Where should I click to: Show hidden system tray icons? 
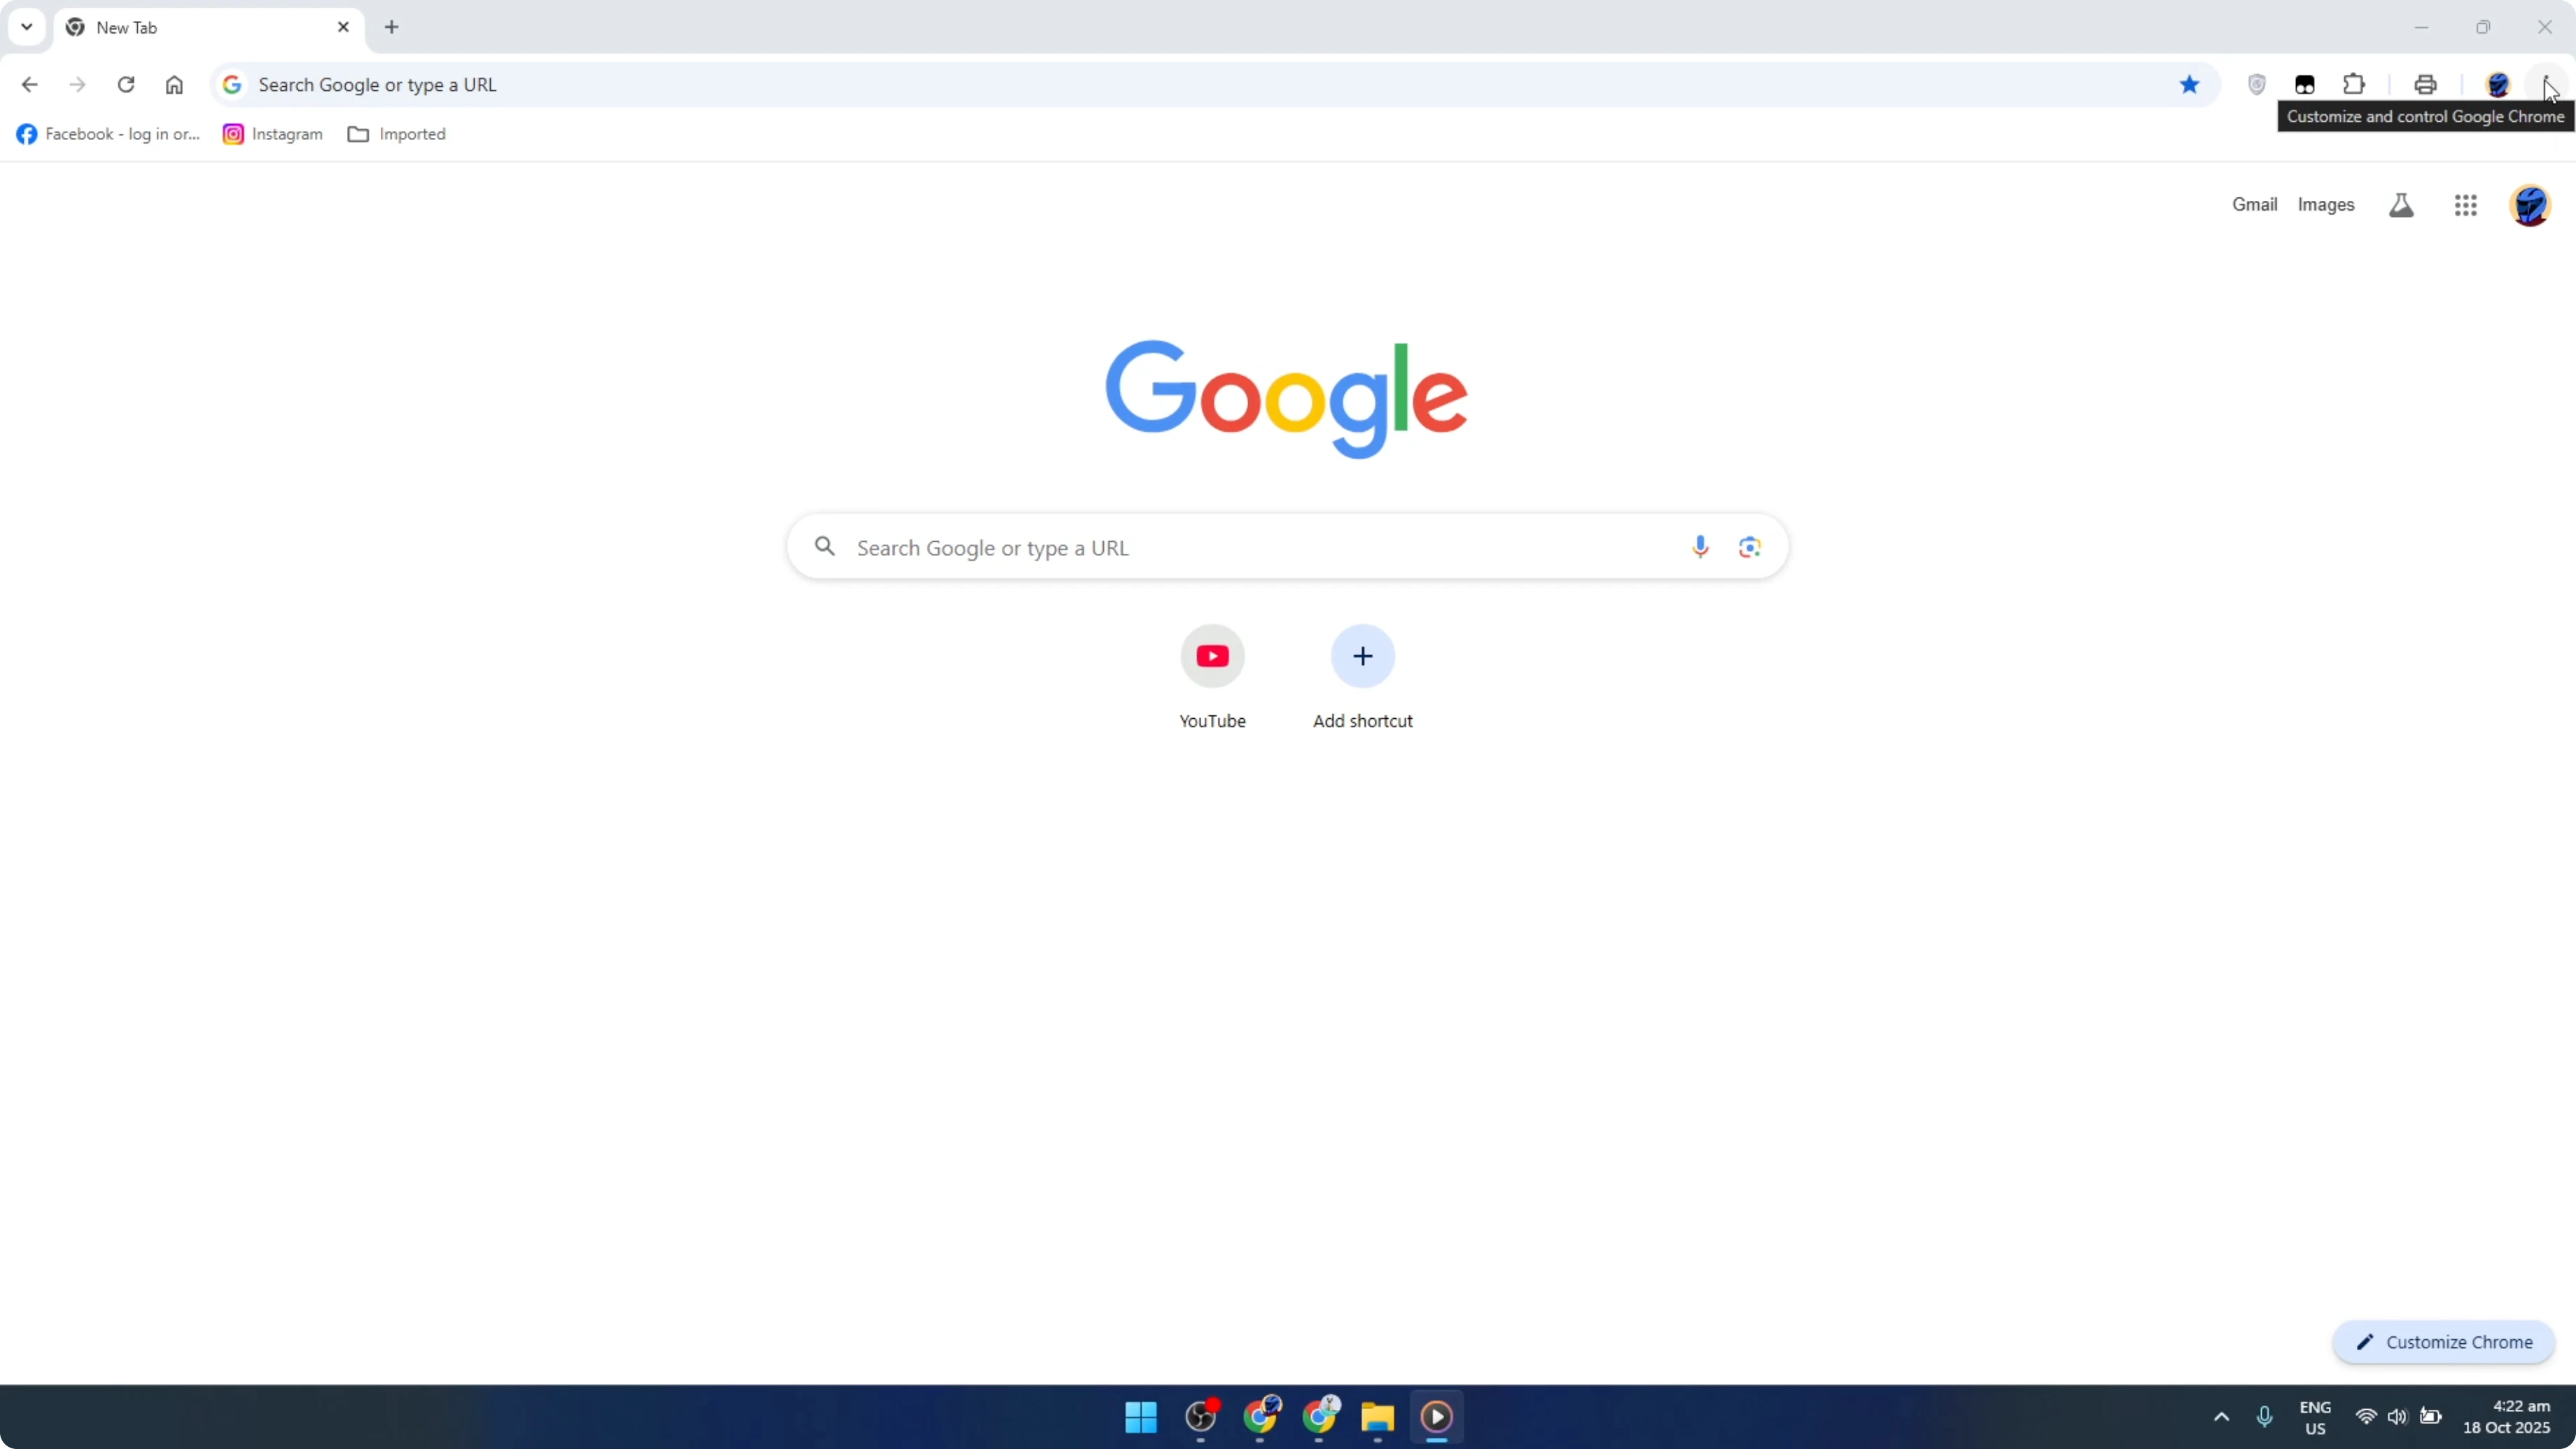[x=2221, y=1417]
